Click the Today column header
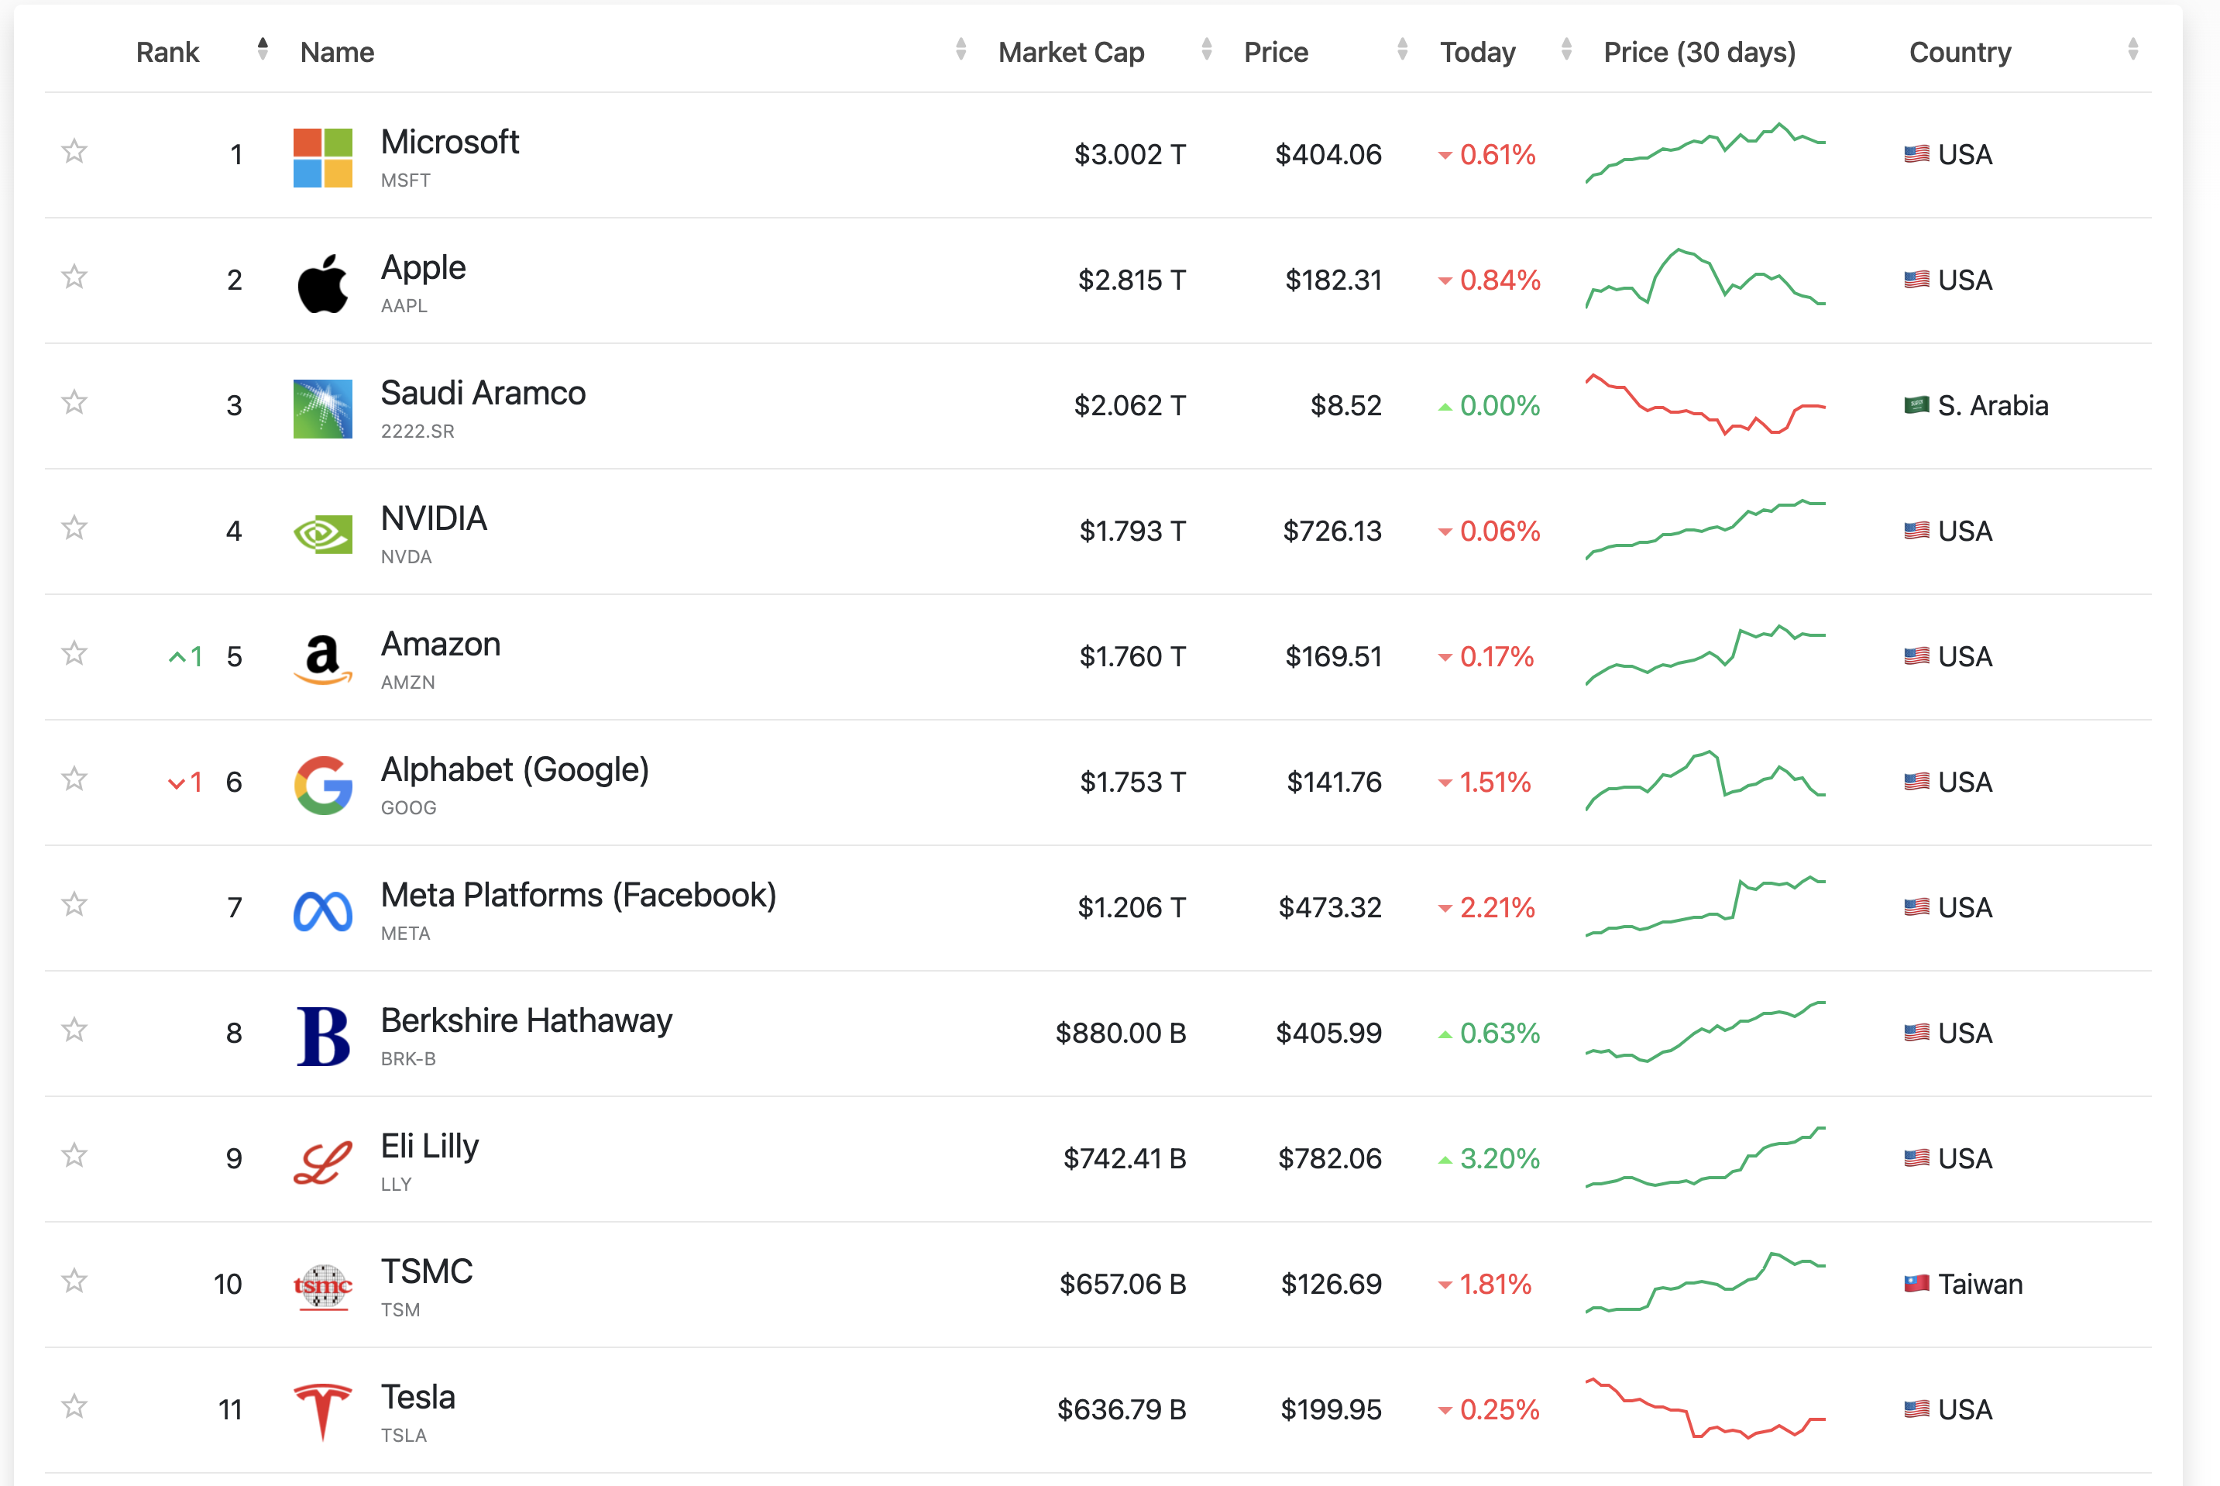The image size is (2220, 1486). pyautogui.click(x=1477, y=52)
